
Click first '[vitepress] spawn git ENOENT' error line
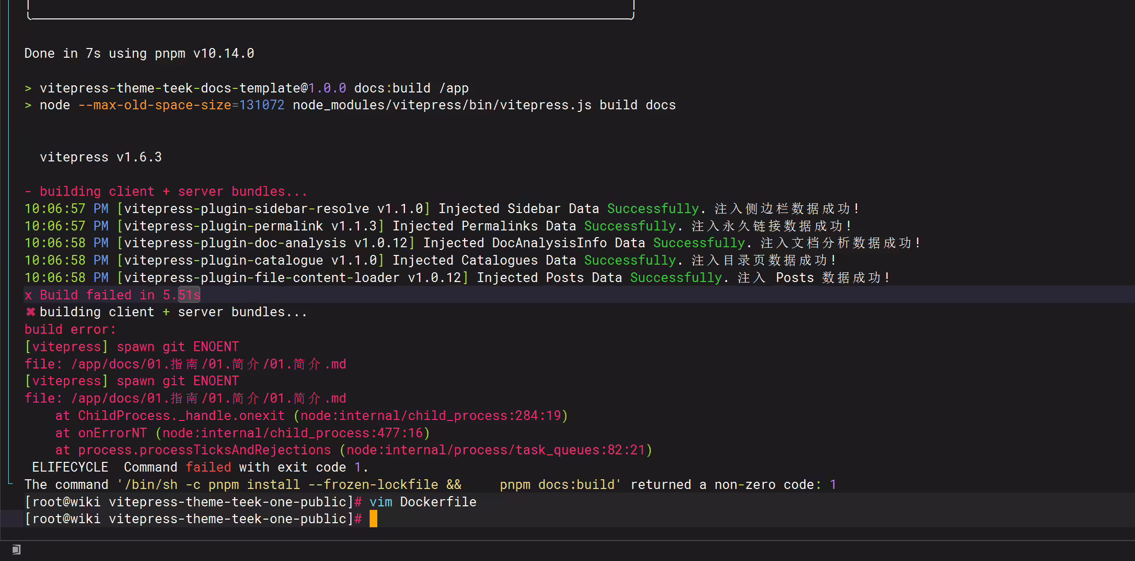(132, 346)
